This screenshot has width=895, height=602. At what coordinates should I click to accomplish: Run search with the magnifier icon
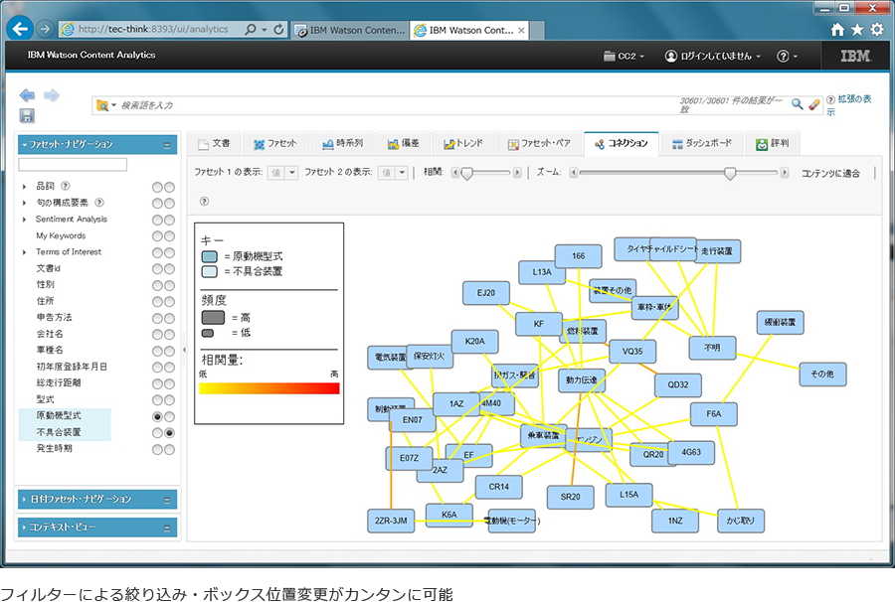coord(798,103)
